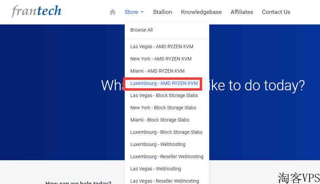The height and width of the screenshot is (184, 320).
Task: Go to the Knowledgebase
Action: tap(201, 12)
